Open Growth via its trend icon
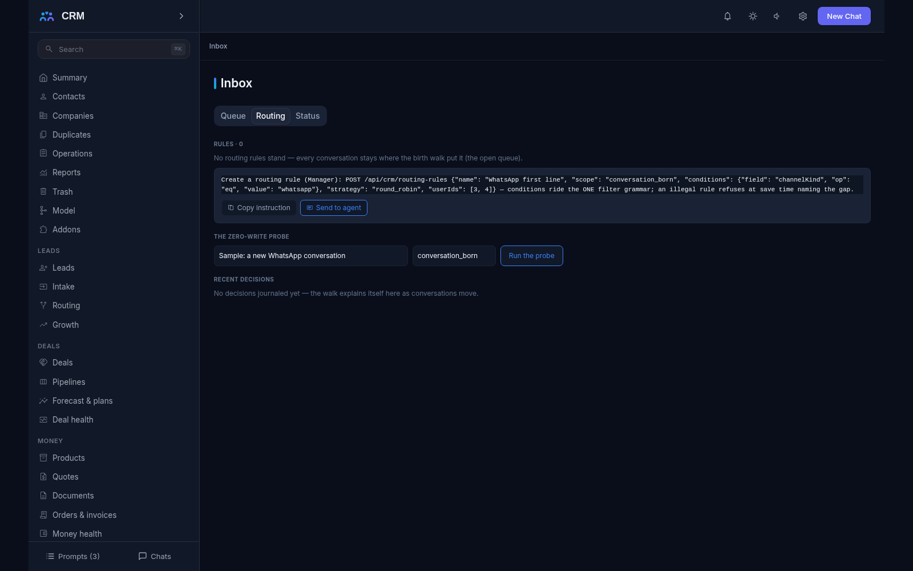 [43, 325]
